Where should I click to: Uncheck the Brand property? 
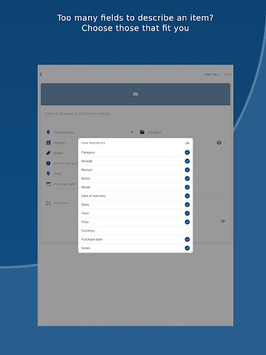(187, 178)
